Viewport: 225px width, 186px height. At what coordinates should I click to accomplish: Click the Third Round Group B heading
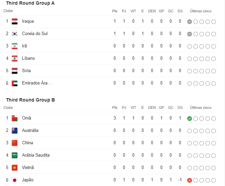click(x=30, y=100)
